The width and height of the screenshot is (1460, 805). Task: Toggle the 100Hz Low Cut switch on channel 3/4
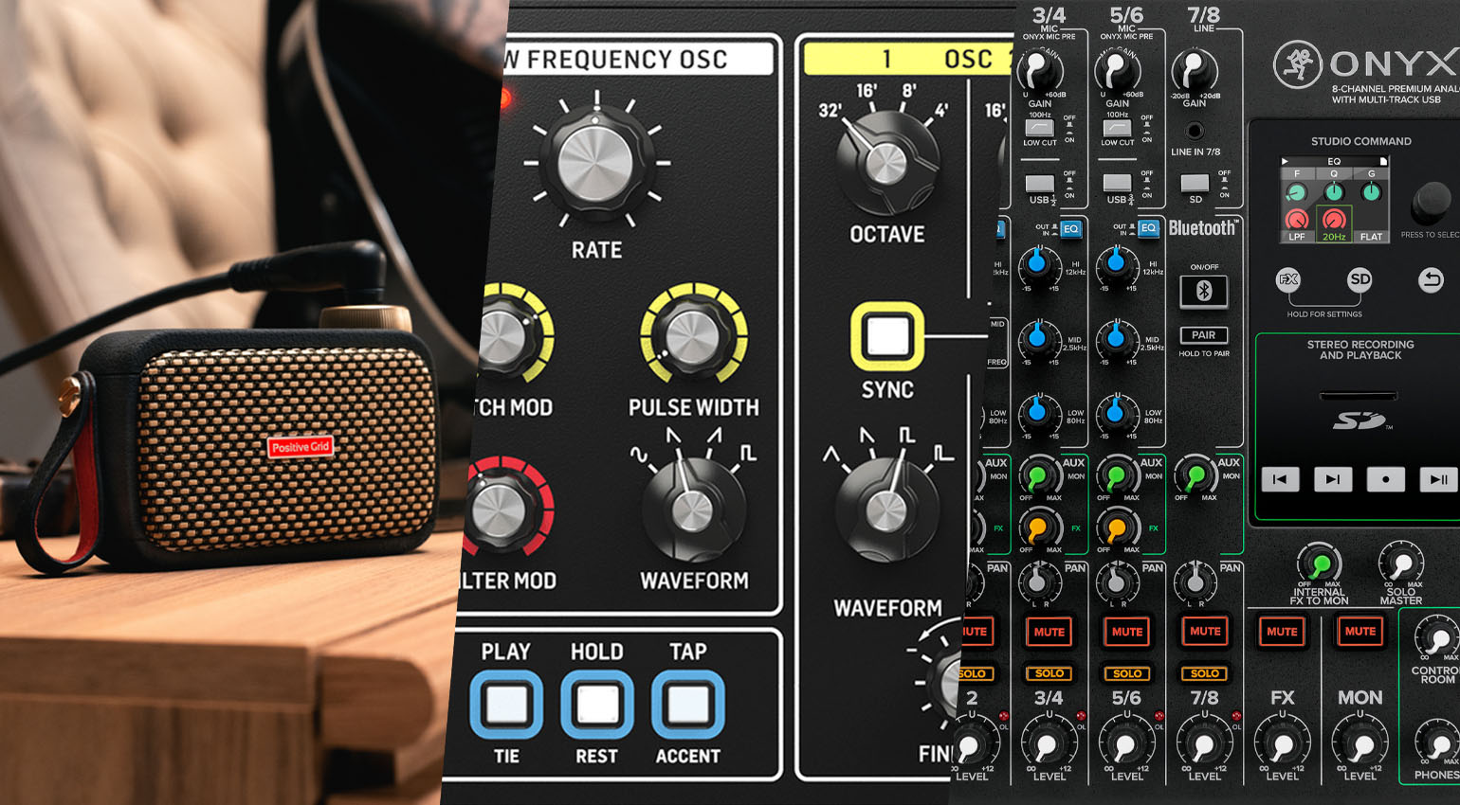tap(1040, 128)
